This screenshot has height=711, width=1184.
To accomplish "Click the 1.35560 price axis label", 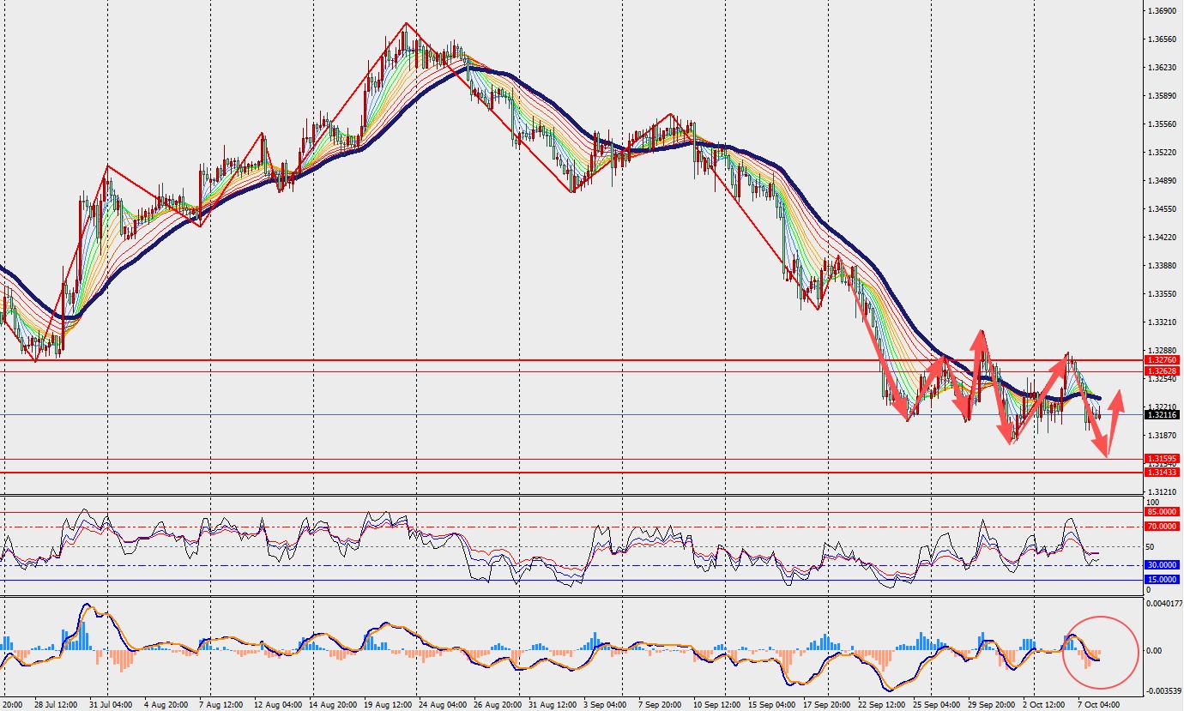I will pyautogui.click(x=1162, y=124).
